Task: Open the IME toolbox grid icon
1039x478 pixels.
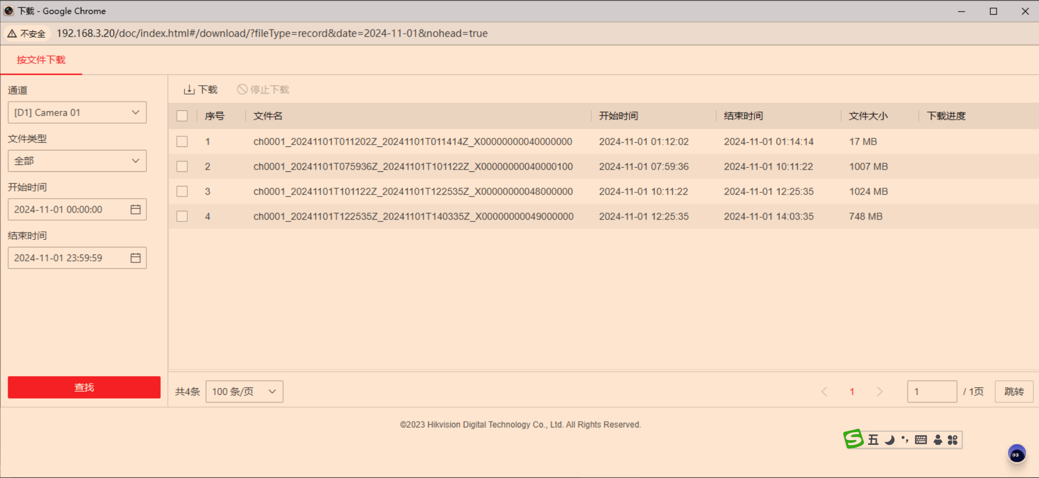Action: pos(952,440)
